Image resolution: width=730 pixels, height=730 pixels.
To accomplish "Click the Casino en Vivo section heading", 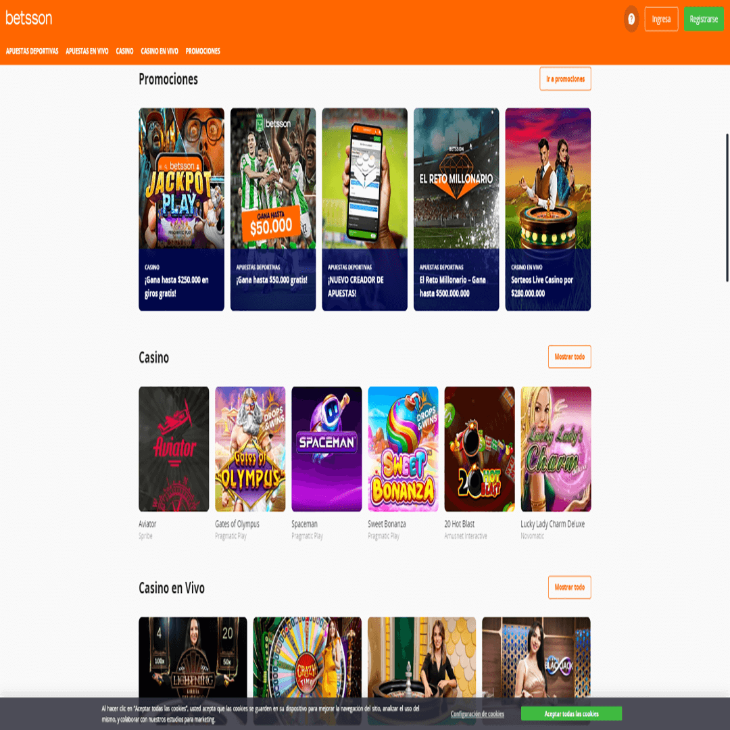I will click(x=171, y=588).
